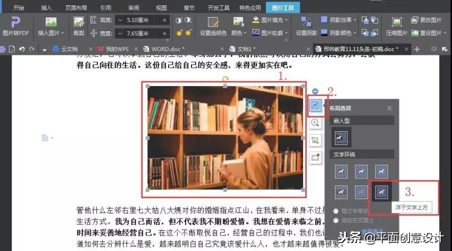Select 随文字移动 radio button
This screenshot has width=452, height=251.
(x=336, y=211)
